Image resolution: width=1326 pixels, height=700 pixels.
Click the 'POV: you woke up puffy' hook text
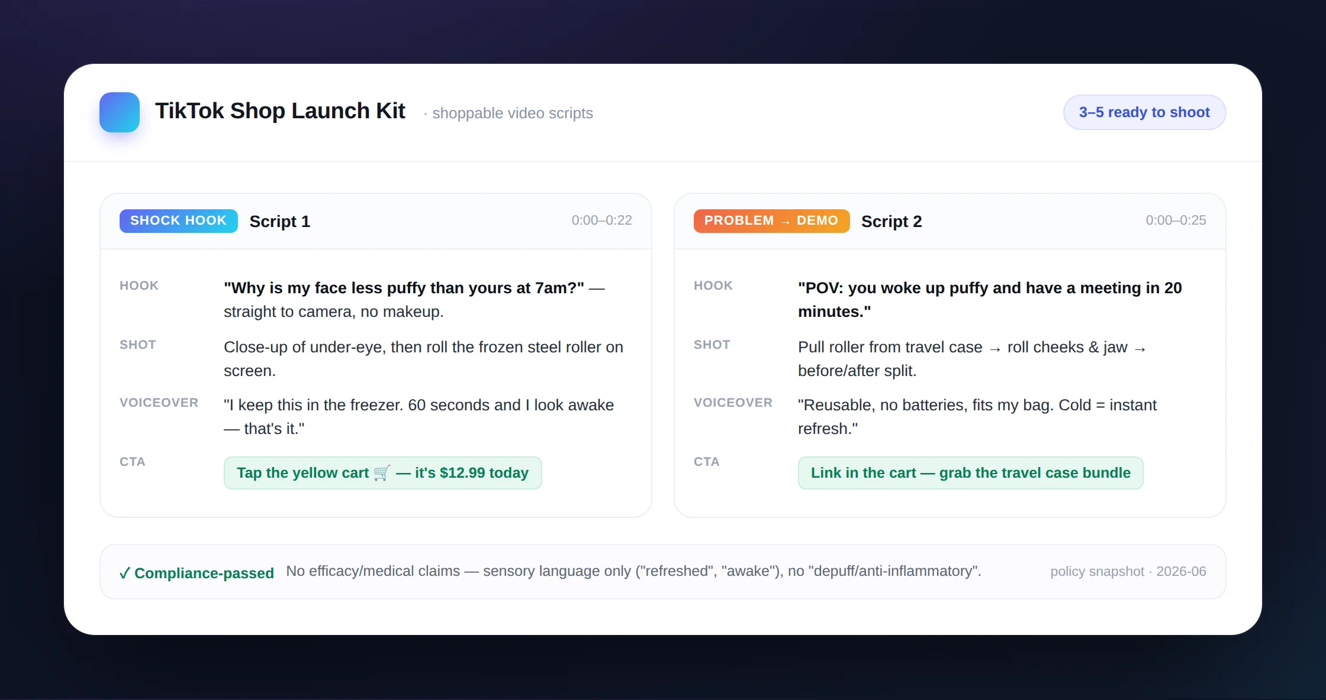(990, 300)
